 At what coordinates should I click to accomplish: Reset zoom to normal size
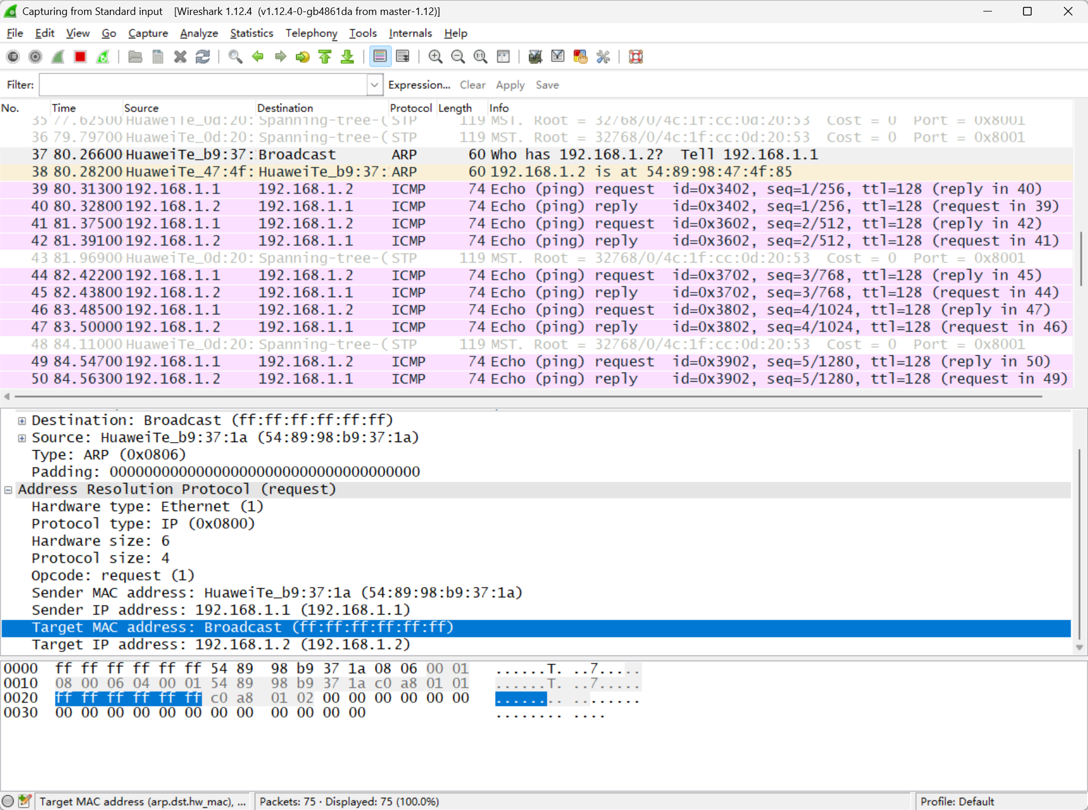pyautogui.click(x=480, y=56)
